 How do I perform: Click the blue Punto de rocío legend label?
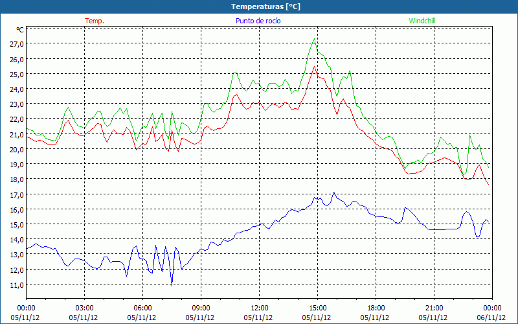coord(258,21)
